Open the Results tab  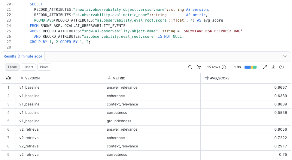click(23, 56)
